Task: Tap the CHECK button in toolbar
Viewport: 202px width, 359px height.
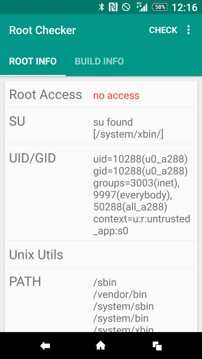Action: pyautogui.click(x=163, y=30)
